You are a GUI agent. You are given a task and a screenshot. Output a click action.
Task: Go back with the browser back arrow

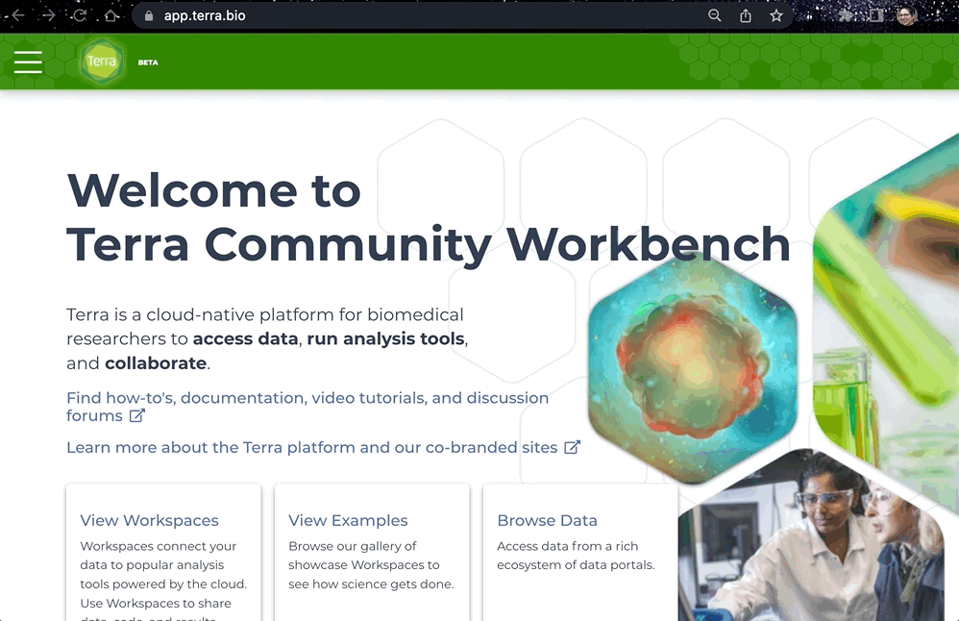[x=17, y=16]
